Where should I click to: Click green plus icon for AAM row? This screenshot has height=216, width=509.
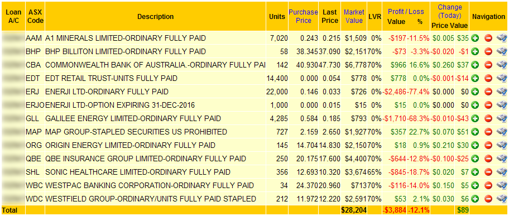(476, 39)
